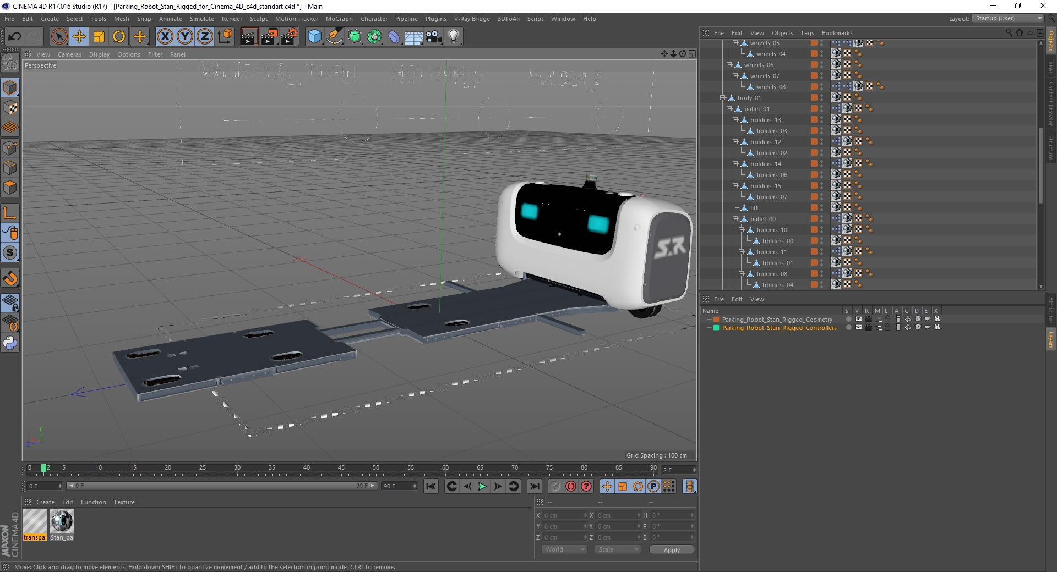Add a Camera object

click(x=434, y=37)
